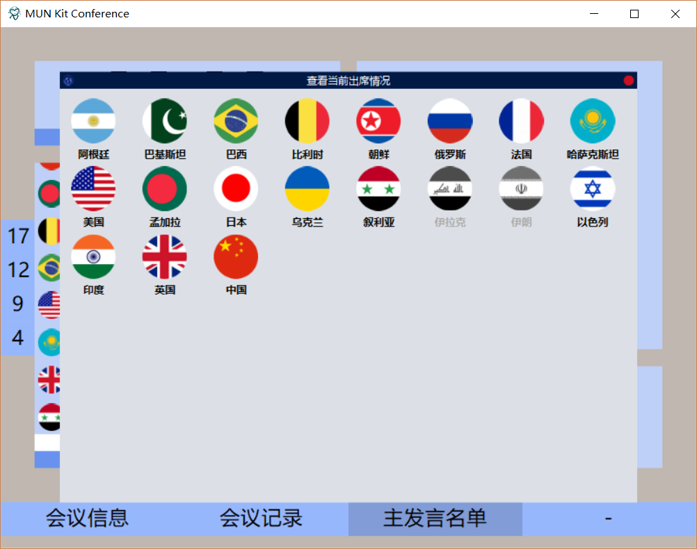Select the 俄罗斯 (Russia) flag icon
Viewport: 697px width, 549px height.
point(449,120)
